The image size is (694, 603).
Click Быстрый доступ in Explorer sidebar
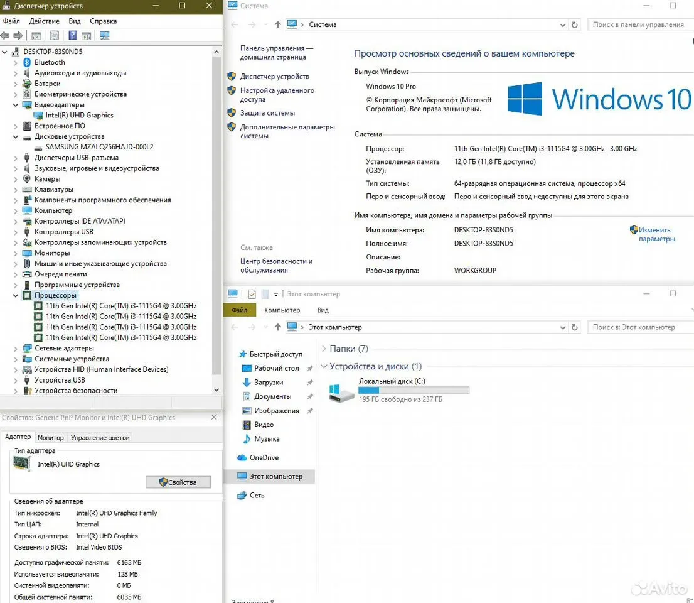click(x=275, y=354)
